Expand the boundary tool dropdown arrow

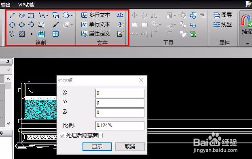pos(72,16)
